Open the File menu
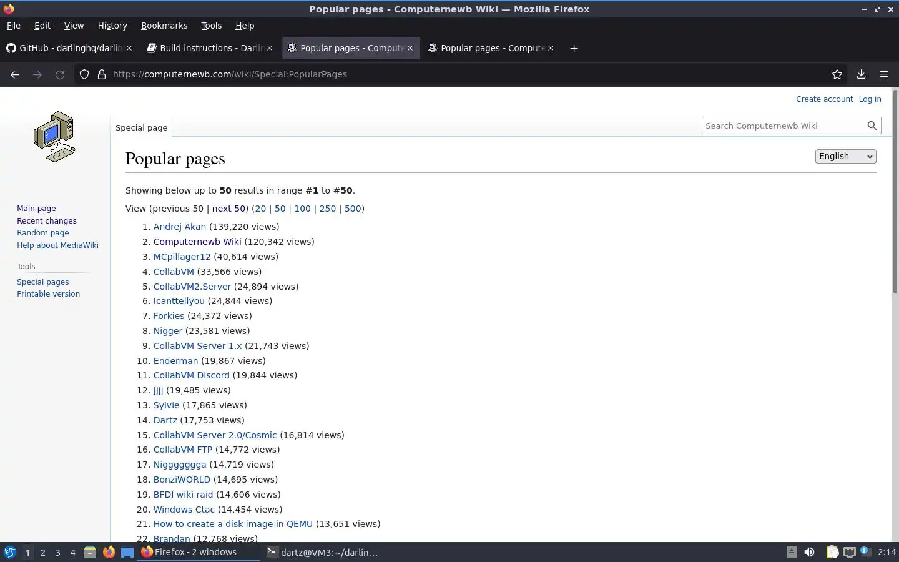The height and width of the screenshot is (562, 899). (x=13, y=26)
